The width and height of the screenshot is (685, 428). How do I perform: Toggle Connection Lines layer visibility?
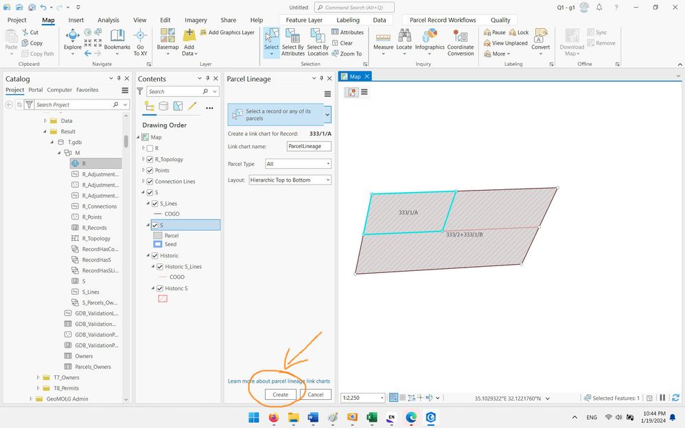(x=150, y=181)
